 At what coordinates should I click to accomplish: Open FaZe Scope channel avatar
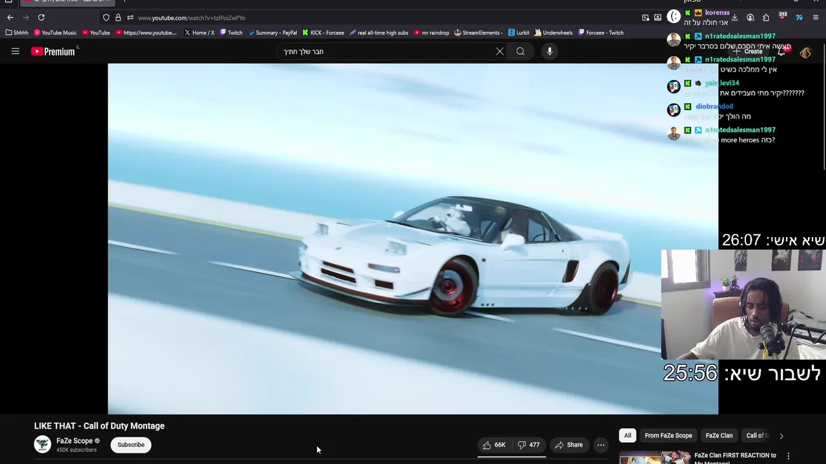[x=43, y=445]
